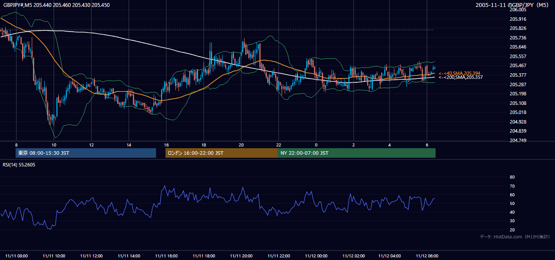The height and width of the screenshot is (260, 555).
Task: Click the RSI 50 level label
Action: click(x=512, y=203)
